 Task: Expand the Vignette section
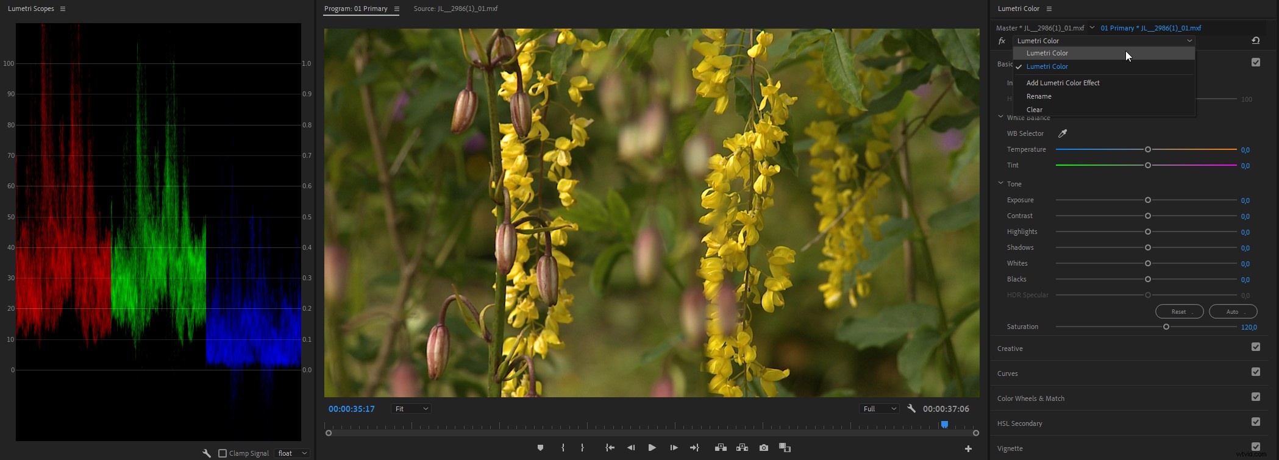coord(1010,448)
